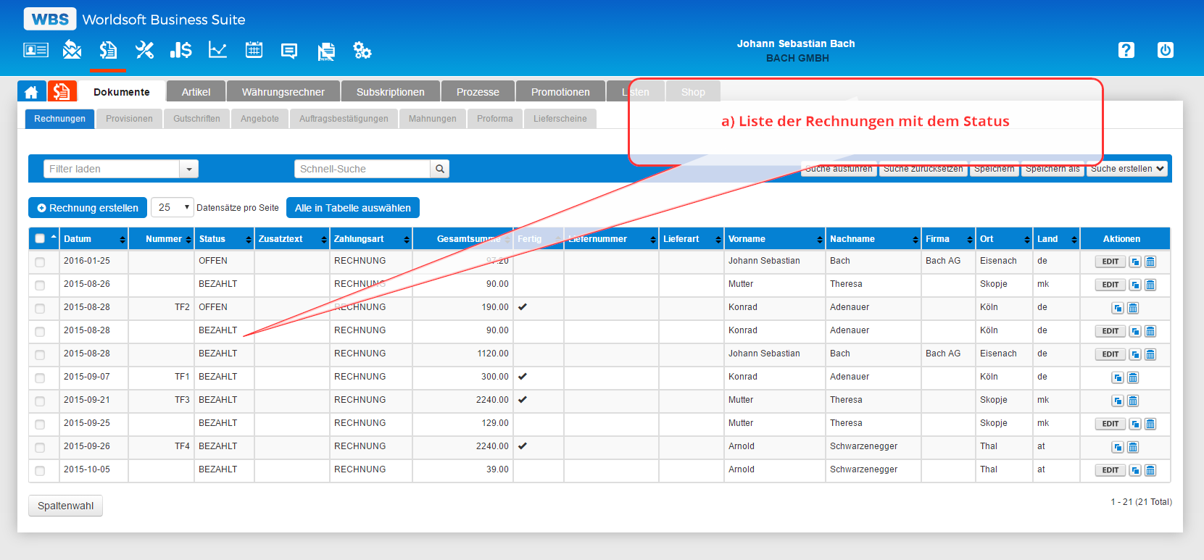The height and width of the screenshot is (560, 1204).
Task: Check the 2015-10-05 row checkbox
Action: [40, 471]
